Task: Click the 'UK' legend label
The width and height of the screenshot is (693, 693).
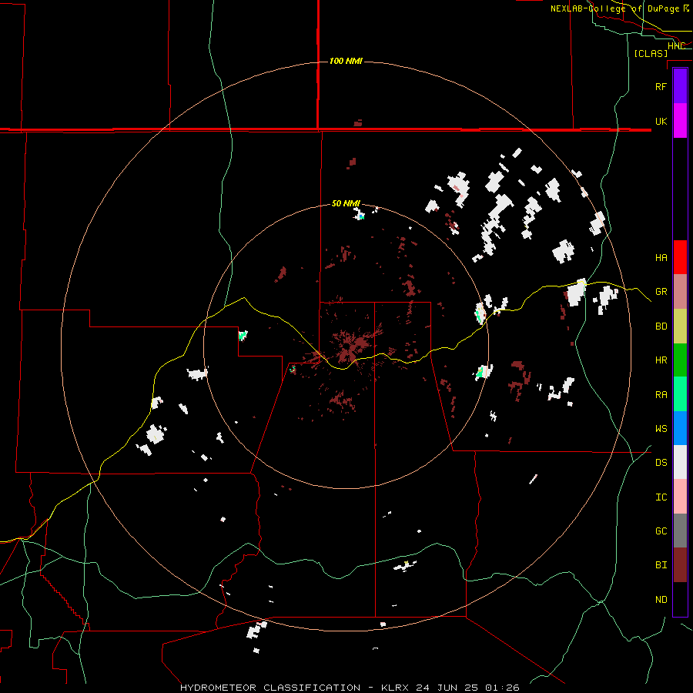Action: [661, 121]
